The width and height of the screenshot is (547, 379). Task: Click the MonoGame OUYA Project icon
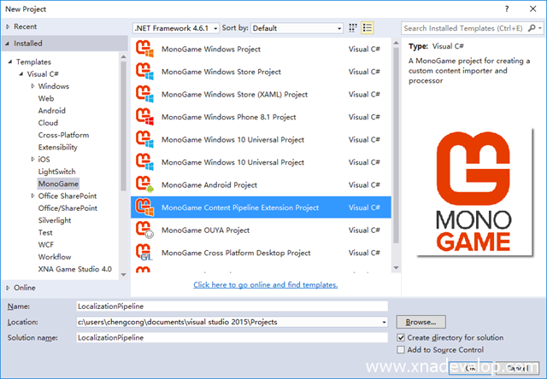click(x=144, y=230)
